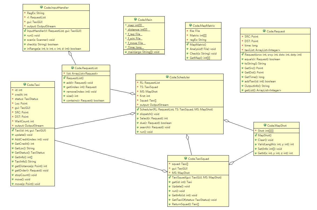
Task: Select the status: TaxiStatus field in Taxi
Action: pyautogui.click(x=26, y=99)
